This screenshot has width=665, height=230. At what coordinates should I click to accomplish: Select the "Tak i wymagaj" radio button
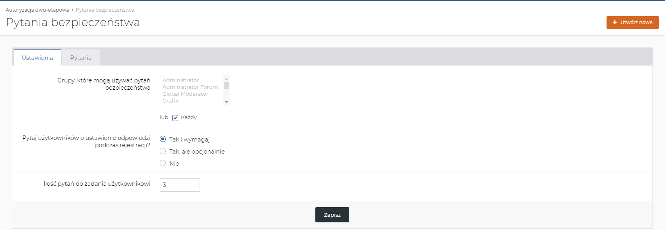pos(163,139)
